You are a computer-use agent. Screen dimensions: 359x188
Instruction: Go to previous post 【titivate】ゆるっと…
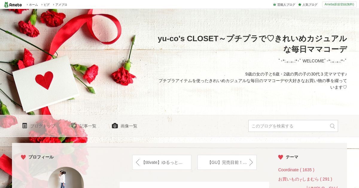point(162,162)
